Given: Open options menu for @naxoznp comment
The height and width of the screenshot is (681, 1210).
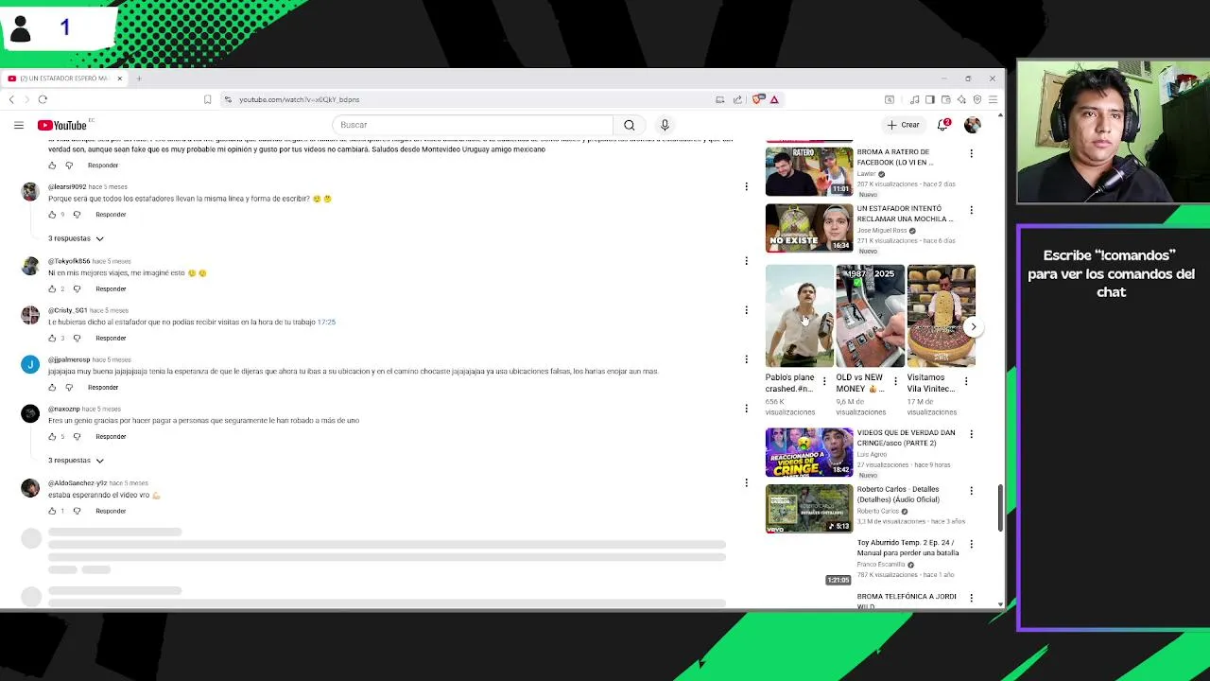Looking at the screenshot, I should [746, 409].
